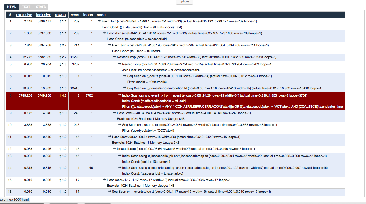Click arrow icon for Seq Scan on t_occ
Viewport: 366px width, 204px height.
(125, 76)
